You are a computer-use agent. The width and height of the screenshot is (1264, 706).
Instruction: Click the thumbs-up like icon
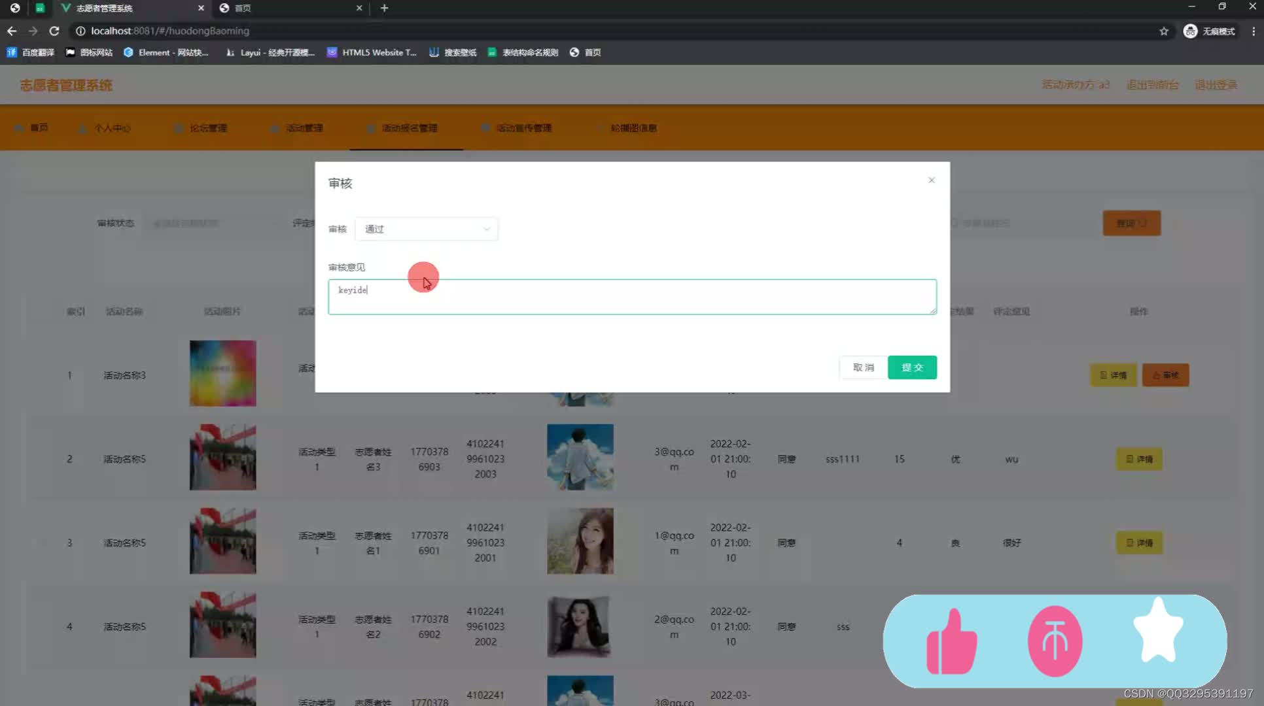(x=952, y=642)
